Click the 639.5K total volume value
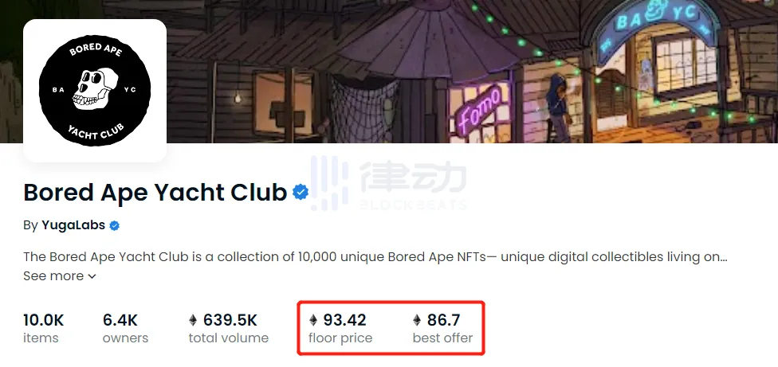Screen dimensions: 778x367 coord(230,321)
